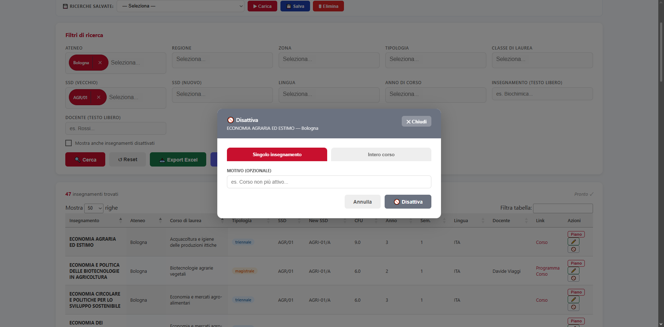Open the SSD (nuovo) filter dropdown
Viewport: 664px width, 327px height.
[x=222, y=95]
